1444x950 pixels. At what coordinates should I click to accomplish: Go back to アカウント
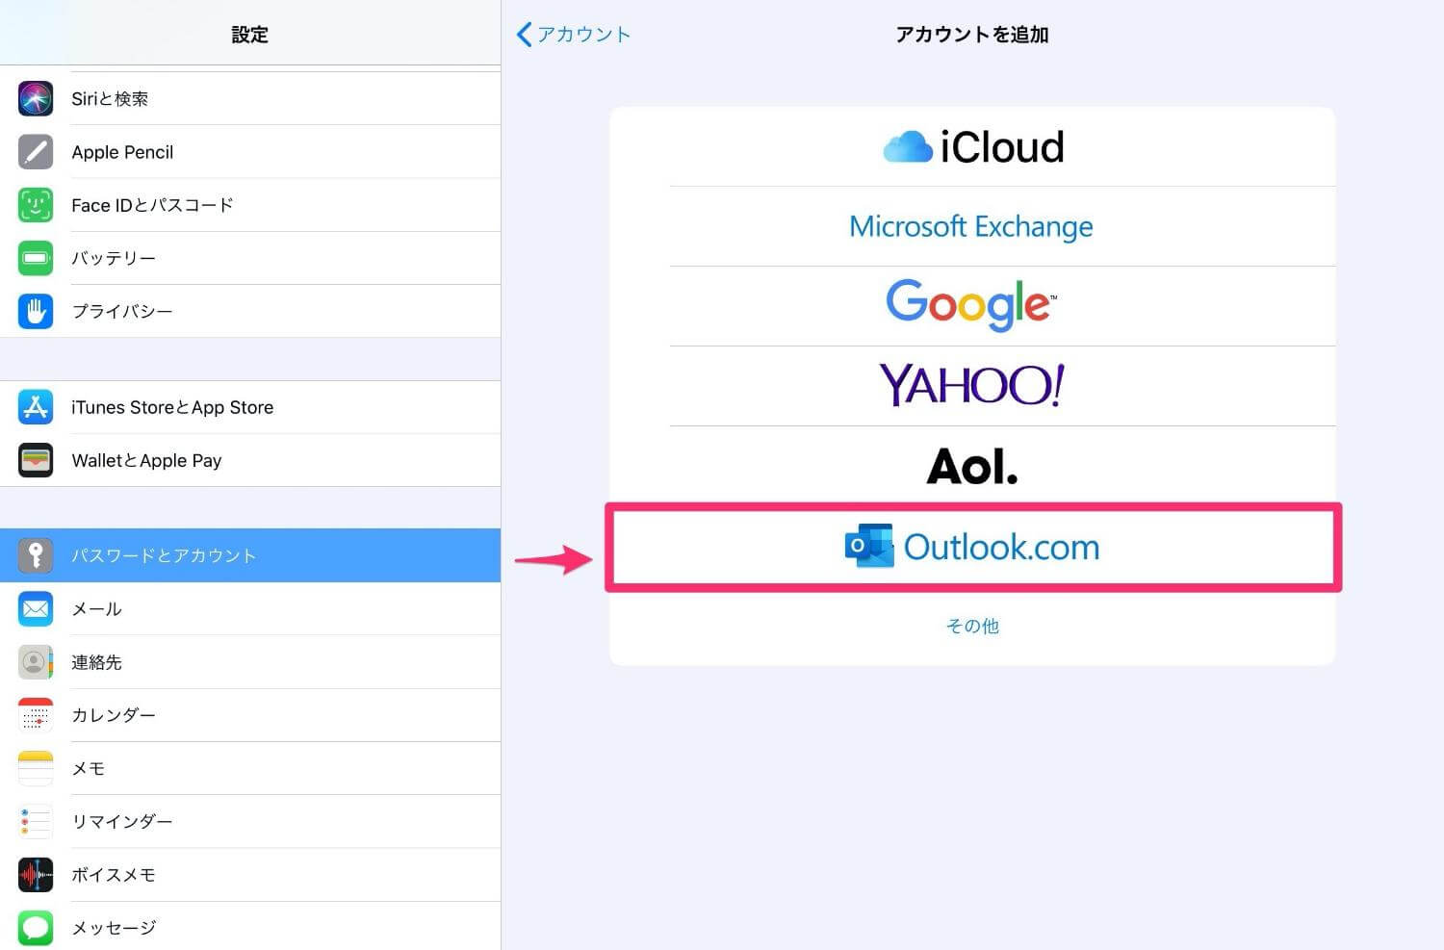(x=574, y=35)
